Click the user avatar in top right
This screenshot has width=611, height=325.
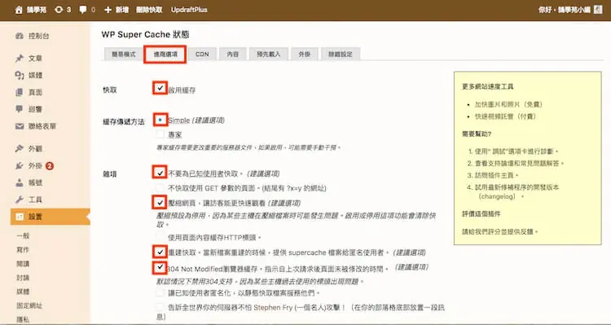(598, 10)
